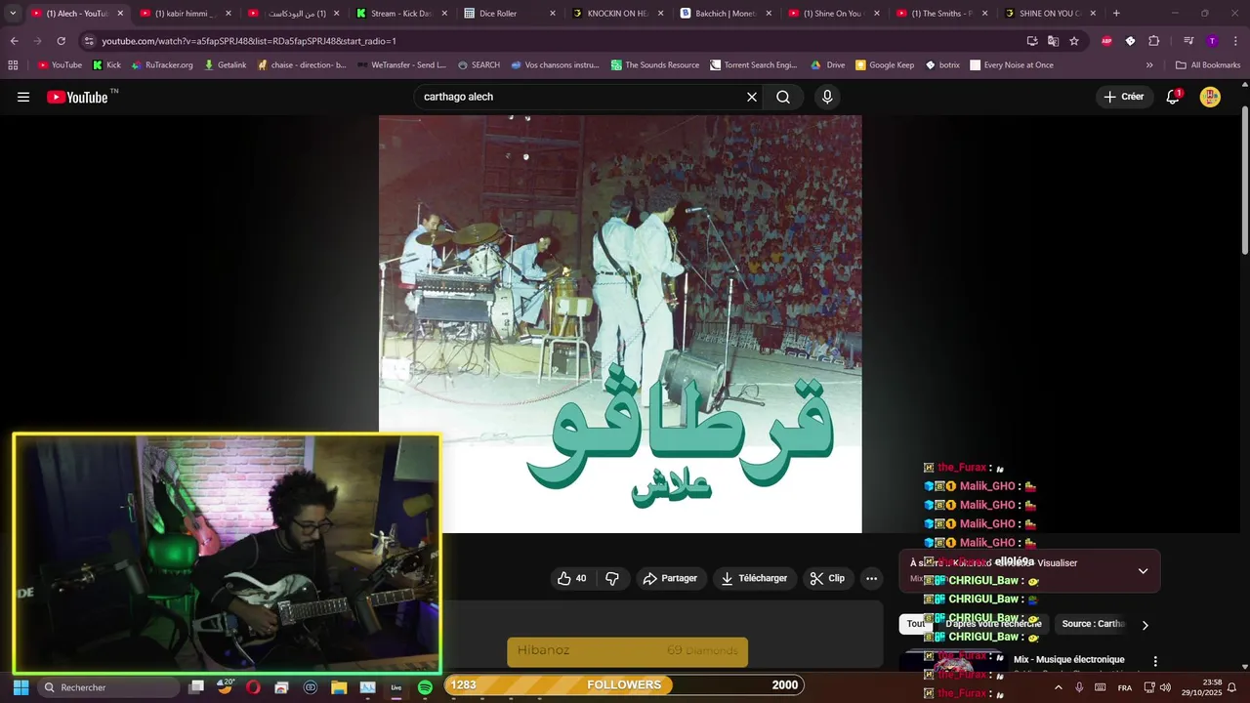Open Chrome three-dot menu

pyautogui.click(x=1233, y=41)
